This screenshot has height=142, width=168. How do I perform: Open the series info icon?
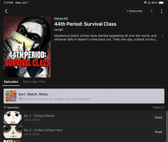tap(151, 11)
